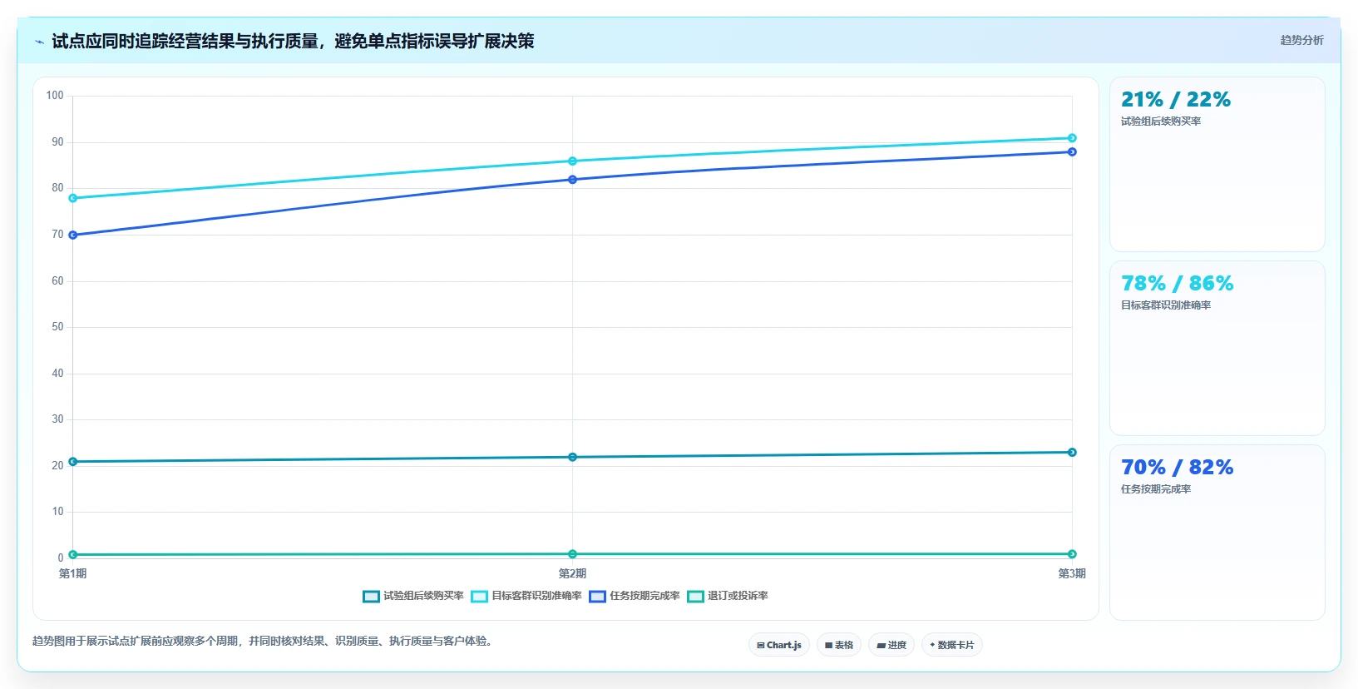Toggle the 目标客群识别准确率 legend item

pyautogui.click(x=526, y=596)
